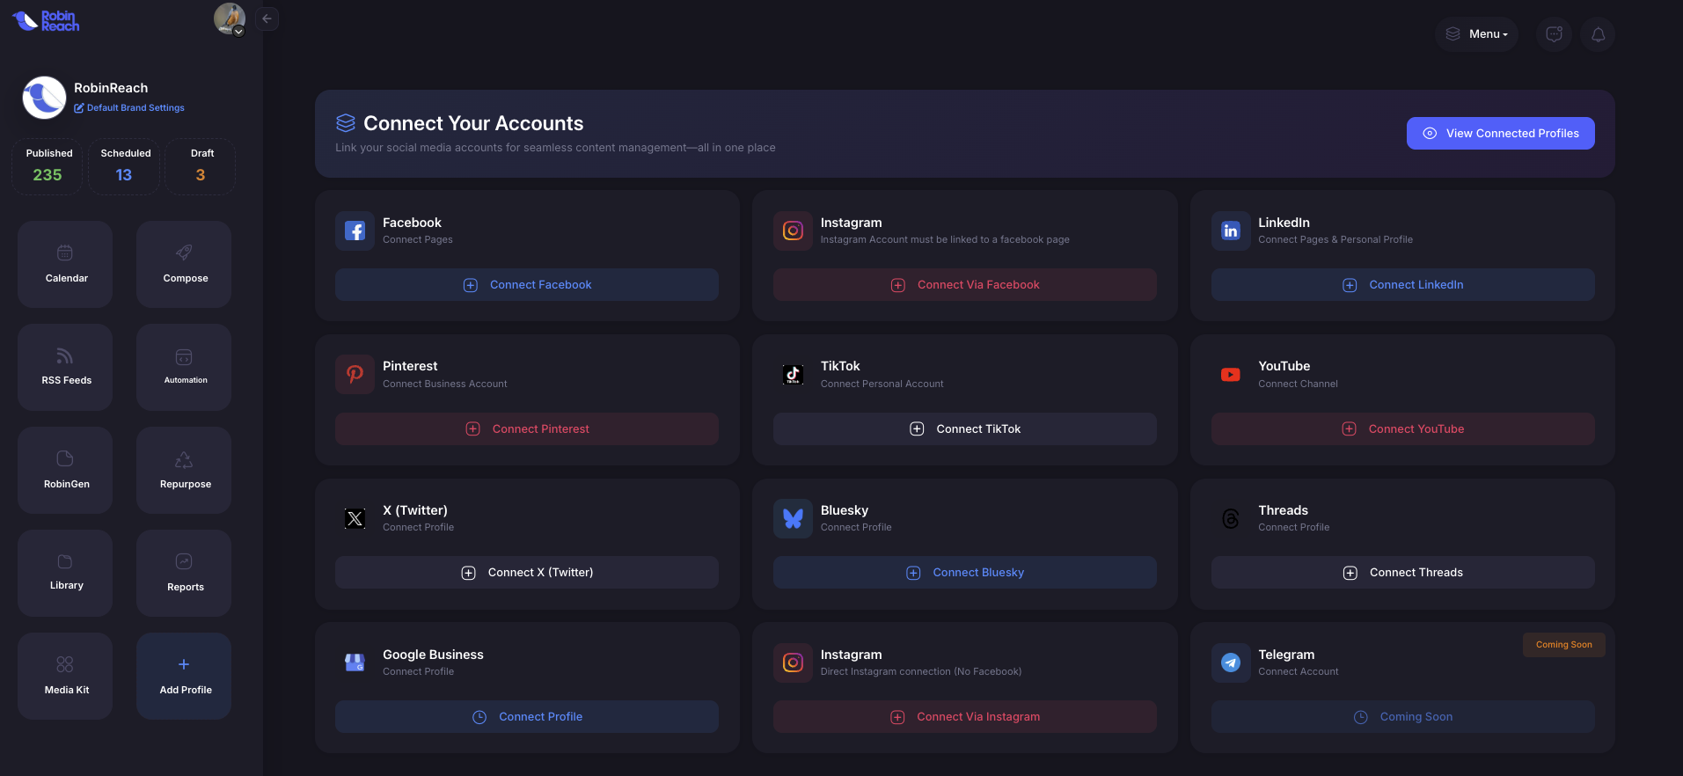Click the Pinterest logo icon
The height and width of the screenshot is (776, 1683).
pyautogui.click(x=355, y=374)
